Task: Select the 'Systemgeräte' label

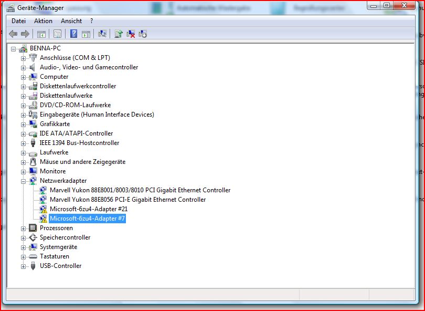Action: coord(58,247)
